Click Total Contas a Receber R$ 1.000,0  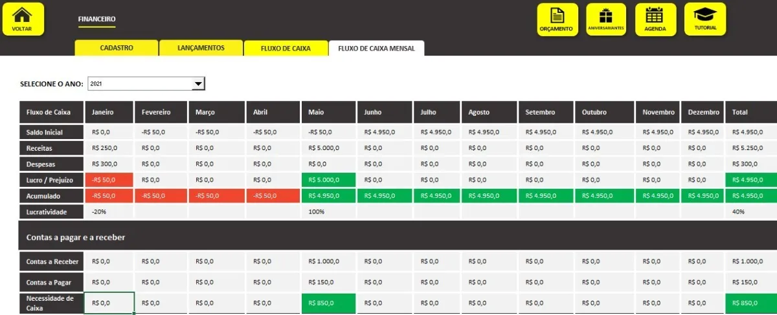pyautogui.click(x=751, y=261)
